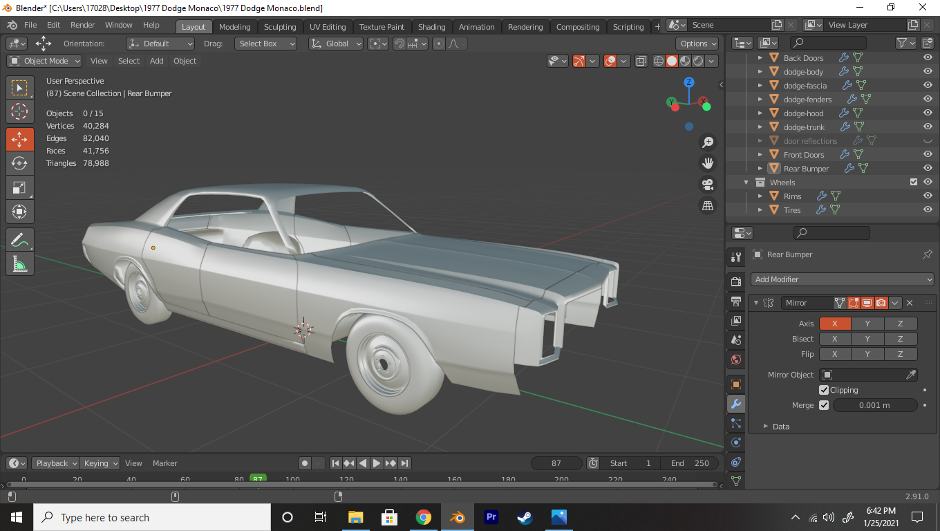The width and height of the screenshot is (940, 531).
Task: Open the Tool properties tab
Action: 736,257
